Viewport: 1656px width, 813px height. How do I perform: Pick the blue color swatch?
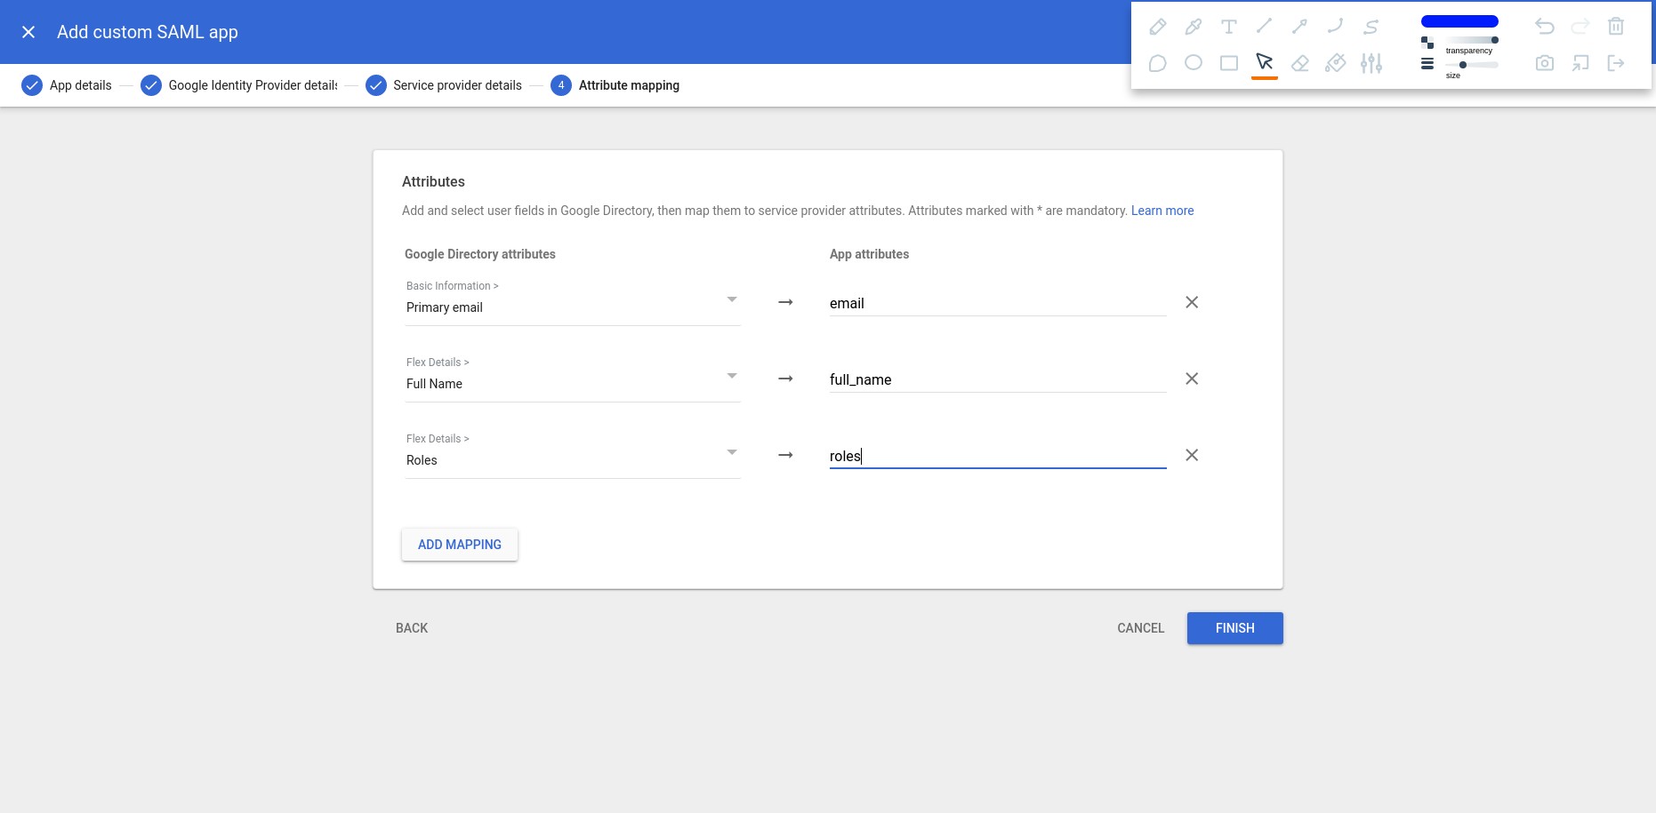coord(1459,21)
